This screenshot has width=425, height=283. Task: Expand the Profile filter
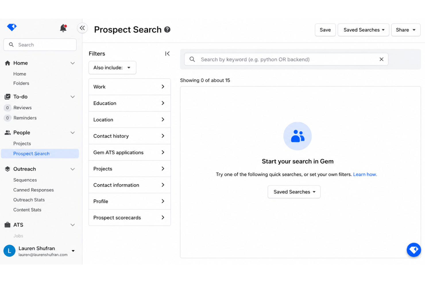coord(130,201)
